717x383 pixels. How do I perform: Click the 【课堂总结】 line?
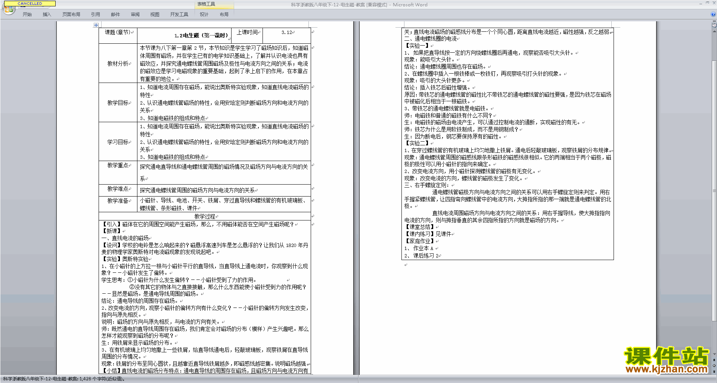tap(421, 227)
